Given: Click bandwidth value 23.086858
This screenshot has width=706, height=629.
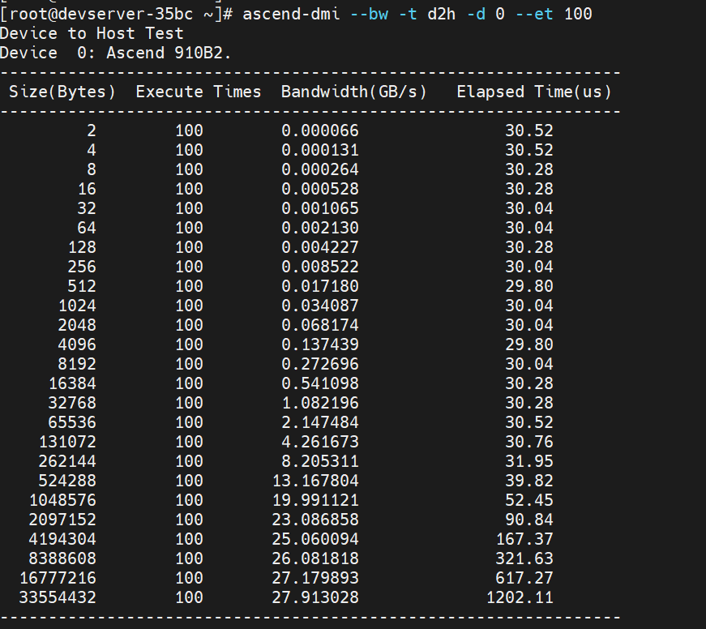Looking at the screenshot, I should [x=315, y=520].
